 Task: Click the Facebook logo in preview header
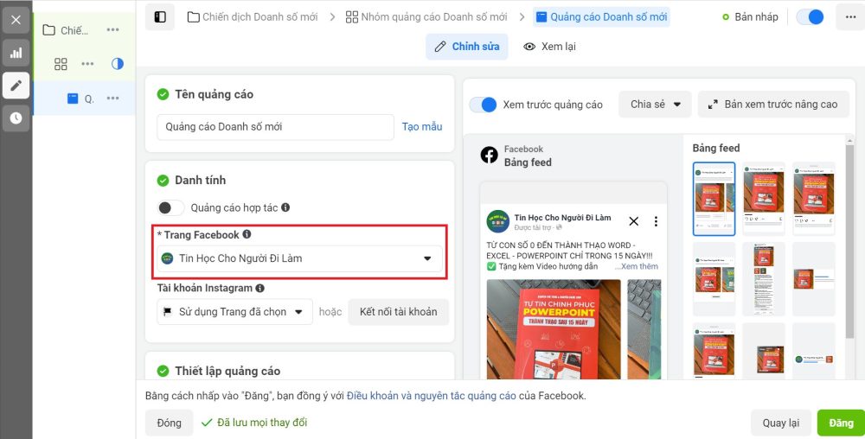click(x=490, y=156)
